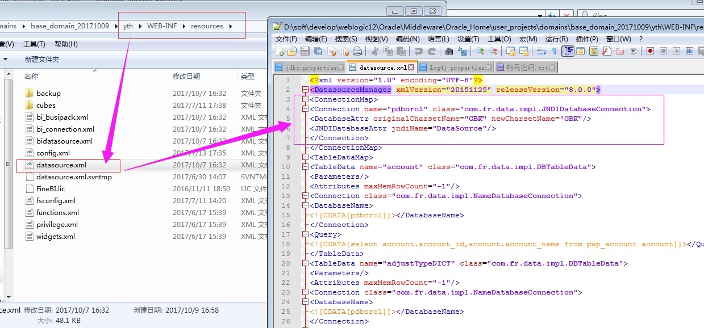Stop macro recording icon
704x328 pixels.
pos(663,51)
